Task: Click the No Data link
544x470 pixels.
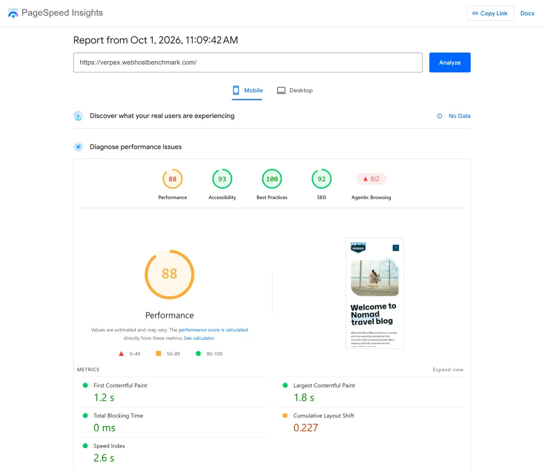Action: coord(460,116)
